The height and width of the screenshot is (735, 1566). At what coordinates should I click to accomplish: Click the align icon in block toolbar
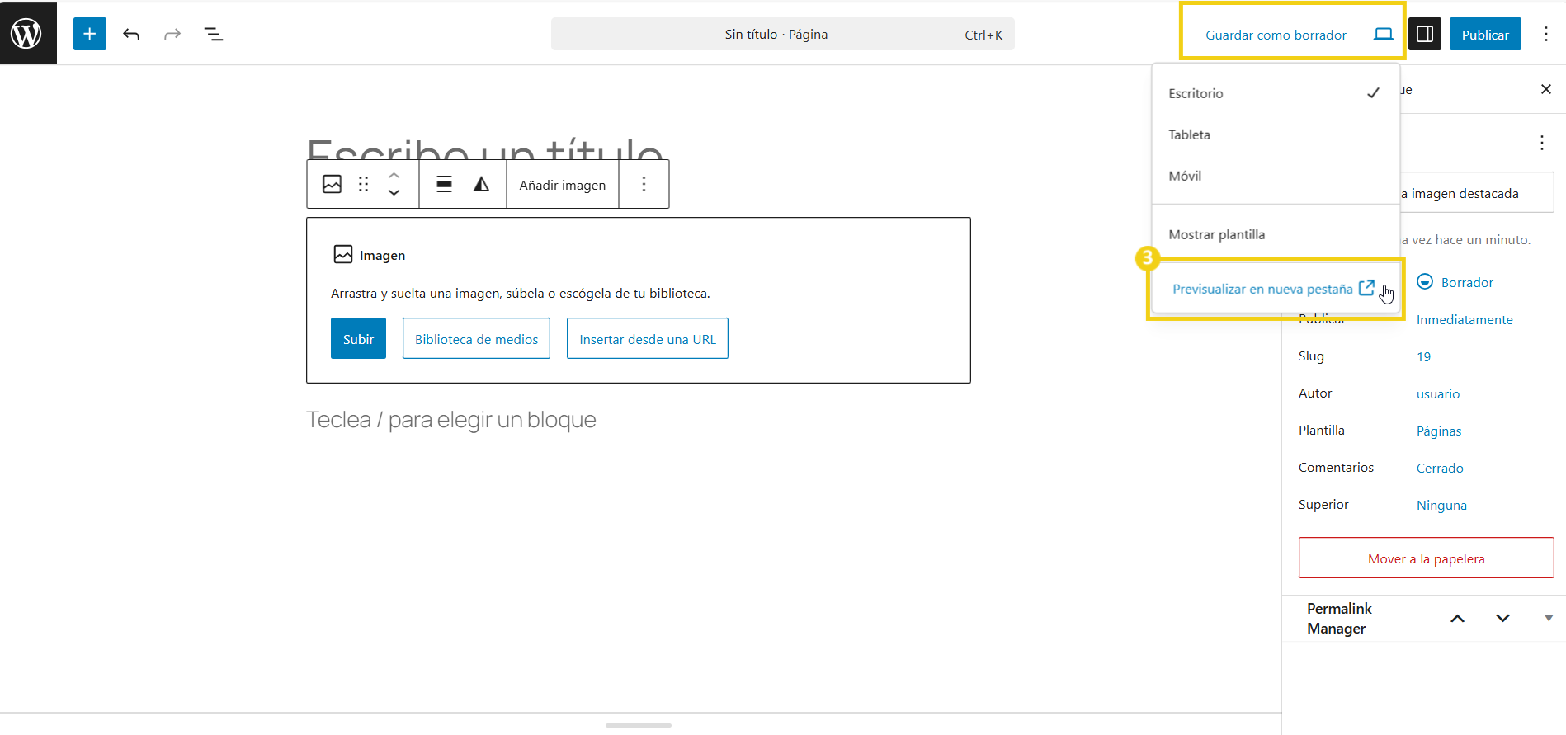(444, 184)
